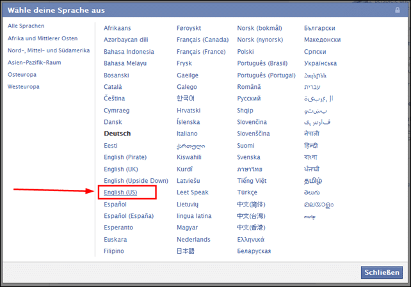This screenshot has height=287, width=411.
Task: Choose English (US) language
Action: coord(120,192)
